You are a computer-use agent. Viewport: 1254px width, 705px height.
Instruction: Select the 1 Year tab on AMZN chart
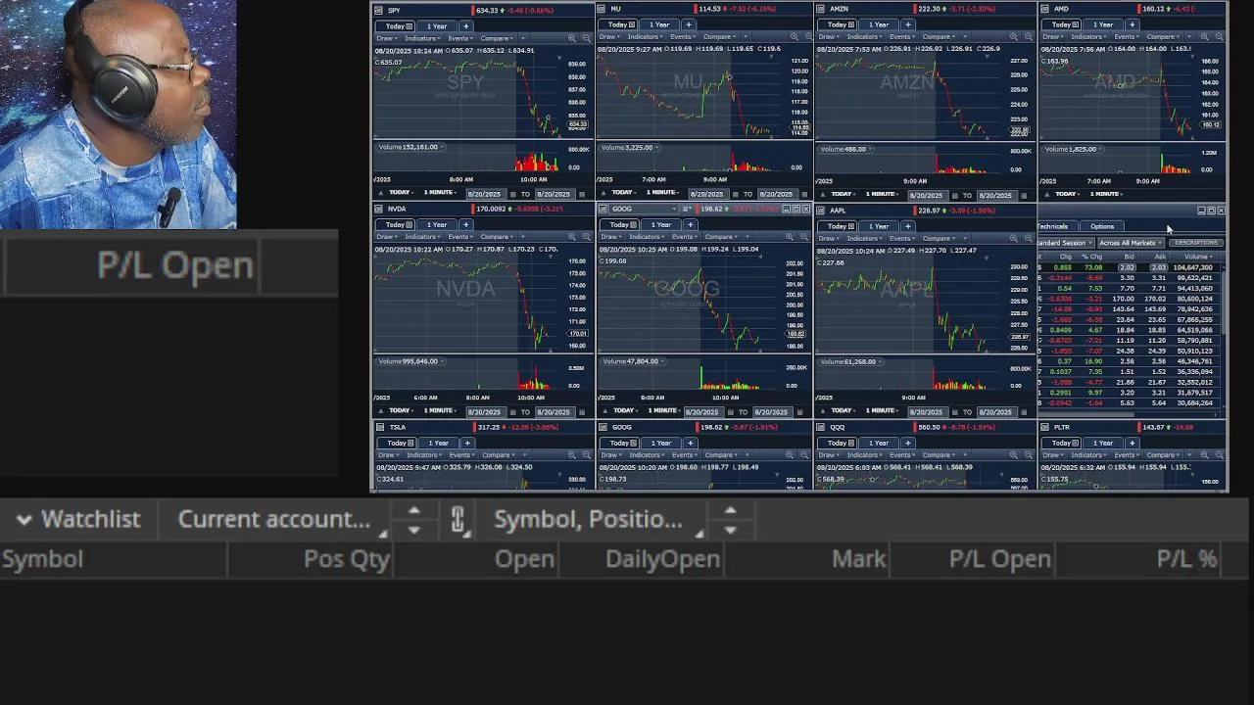coord(879,23)
